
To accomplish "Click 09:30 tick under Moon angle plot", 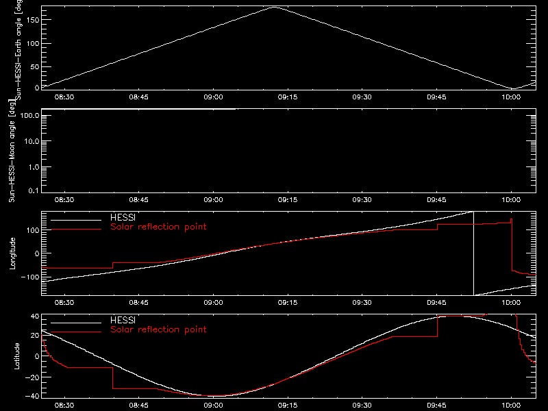I will (362, 199).
